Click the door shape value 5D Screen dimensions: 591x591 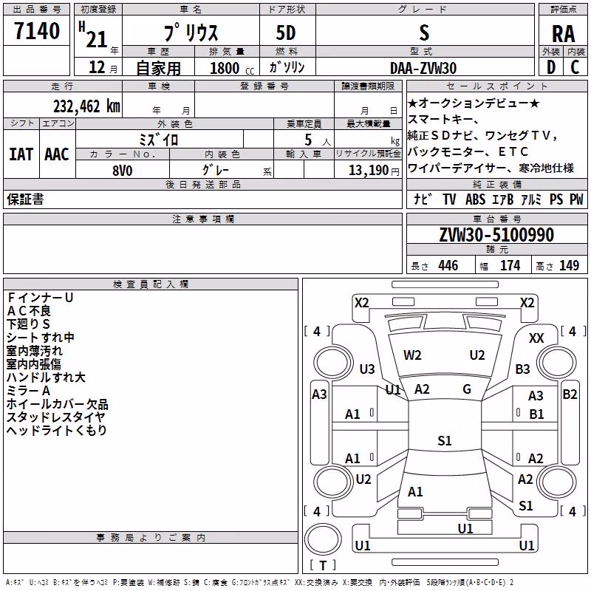(286, 33)
